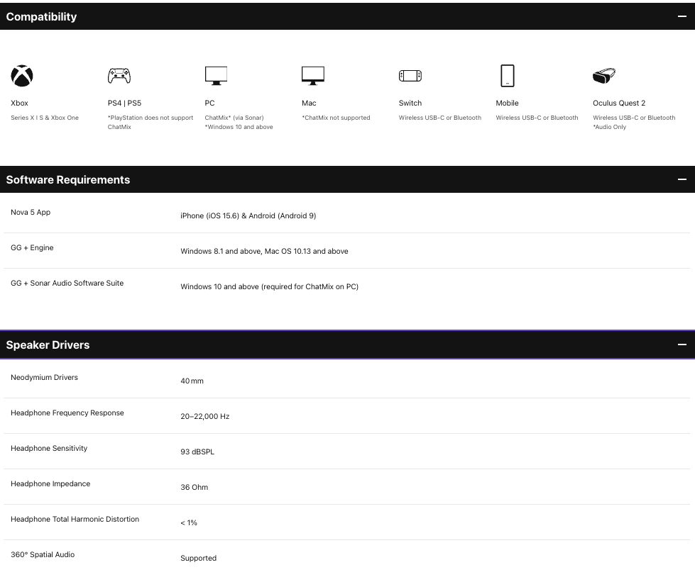Select the Mobile label text
The width and height of the screenshot is (695, 577).
click(507, 103)
